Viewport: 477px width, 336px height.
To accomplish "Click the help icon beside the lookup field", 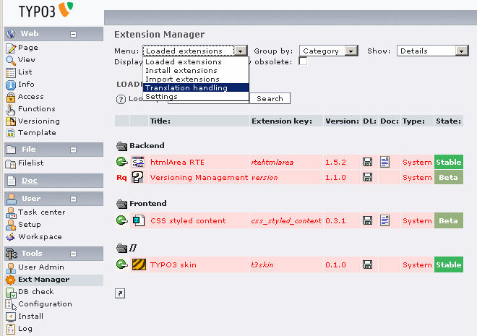I will pos(121,99).
